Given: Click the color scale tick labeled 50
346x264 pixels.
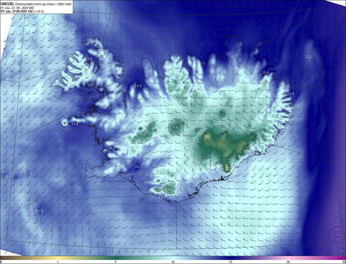Looking at the screenshot, I should pyautogui.click(x=344, y=262).
